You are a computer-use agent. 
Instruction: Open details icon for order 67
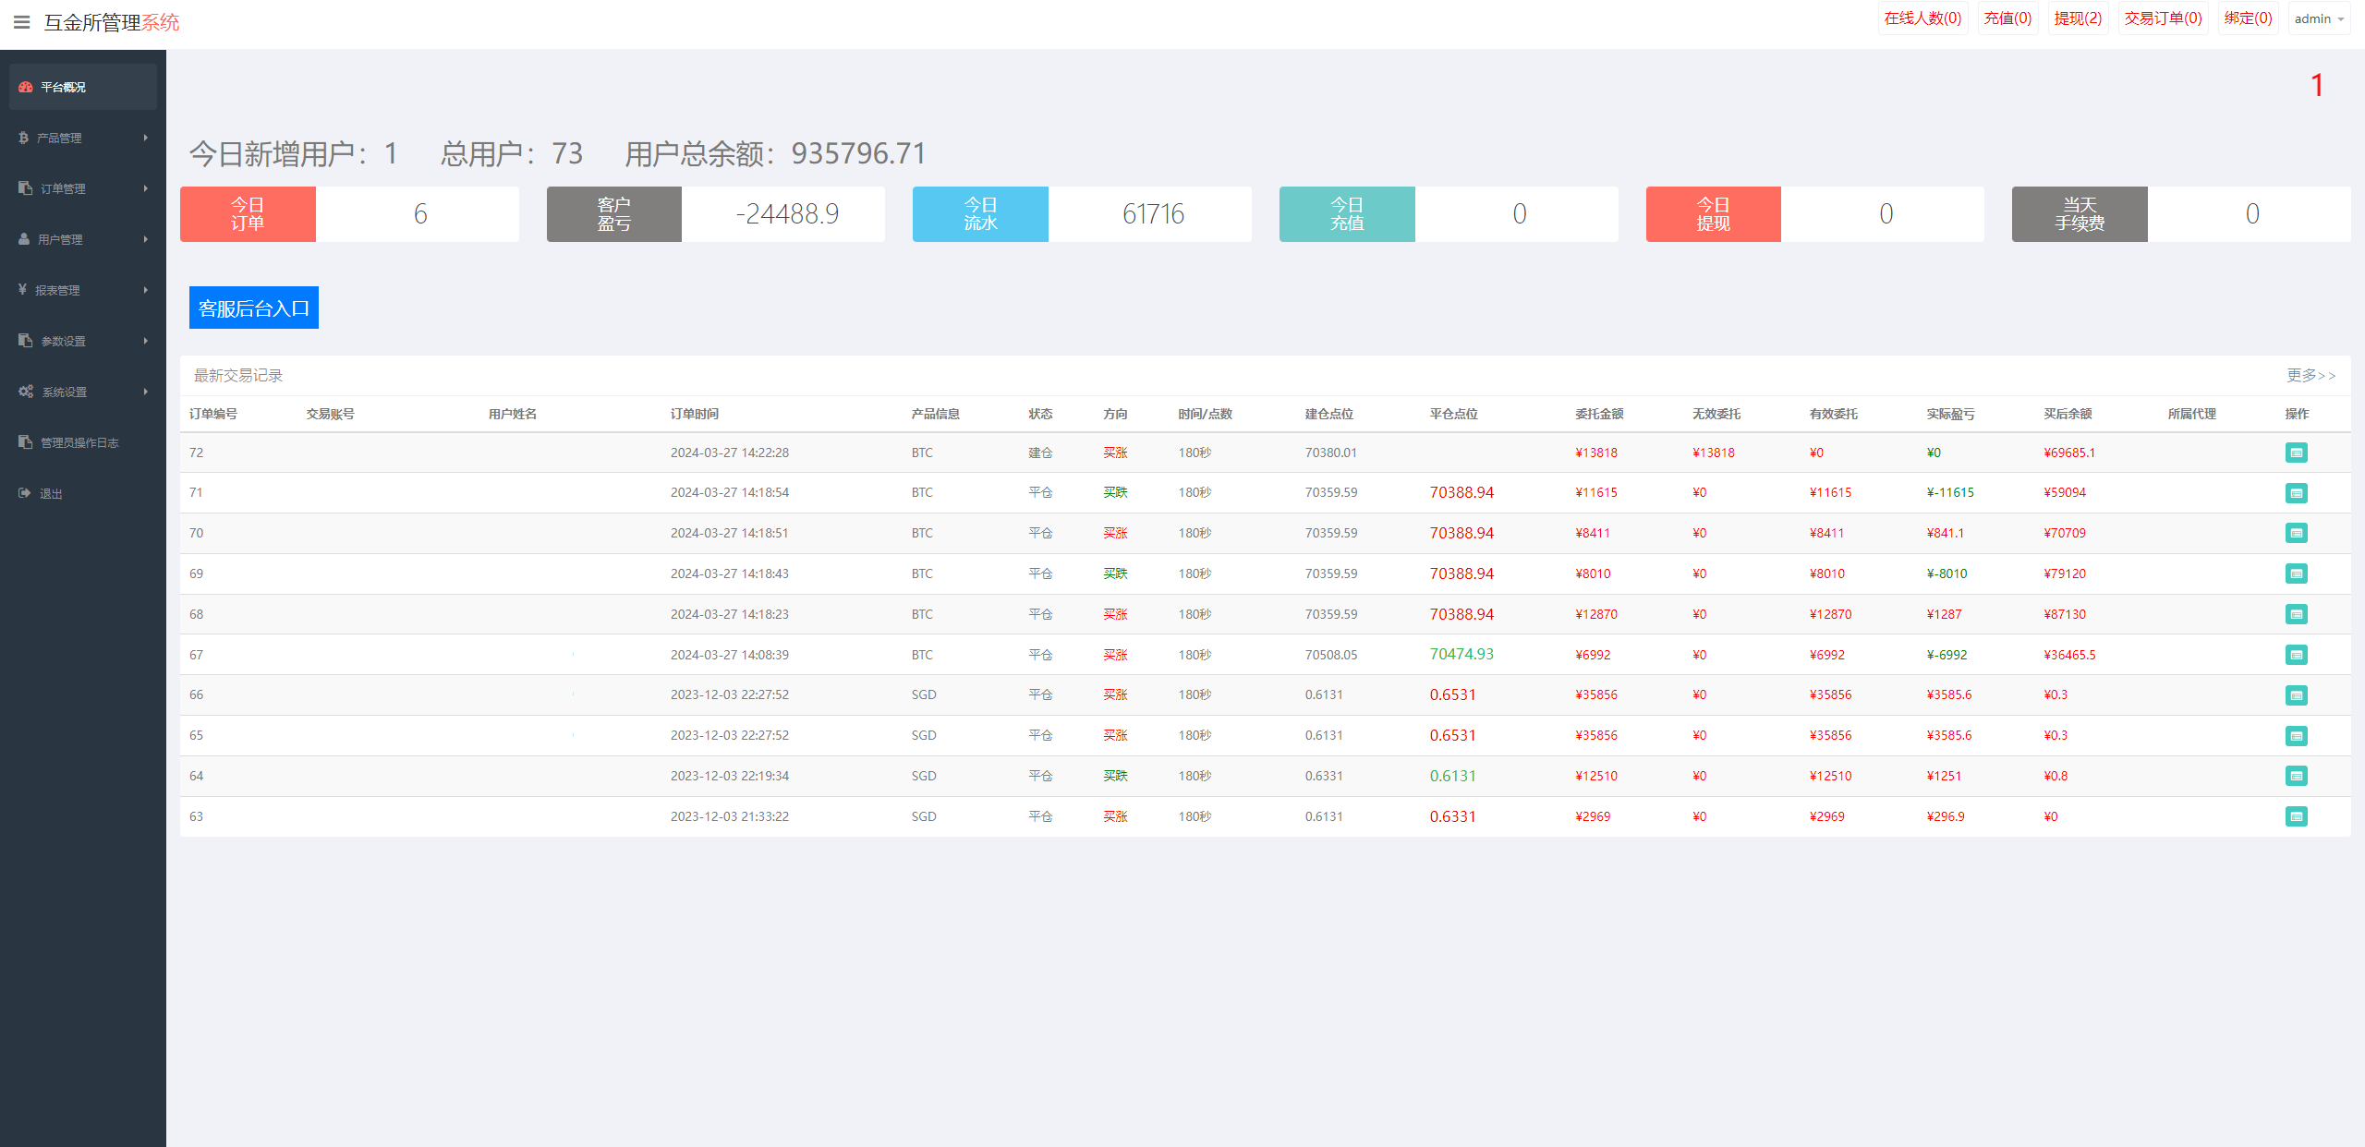click(x=2296, y=655)
